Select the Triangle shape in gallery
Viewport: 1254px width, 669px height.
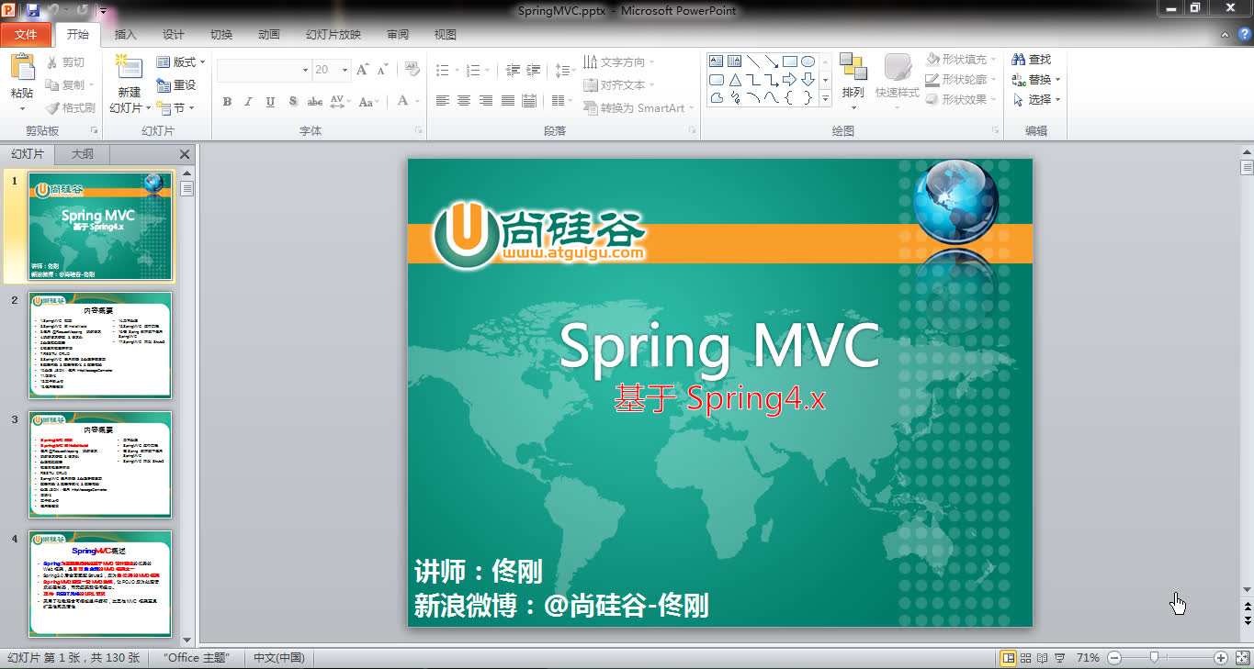[735, 80]
